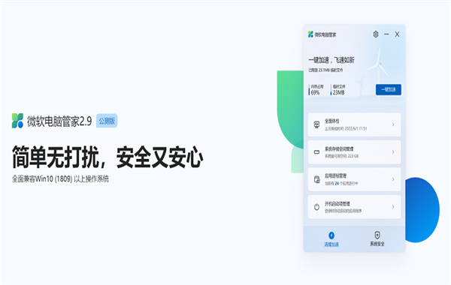Click the panel title 微软电脑管家
The image size is (451, 285).
point(325,34)
